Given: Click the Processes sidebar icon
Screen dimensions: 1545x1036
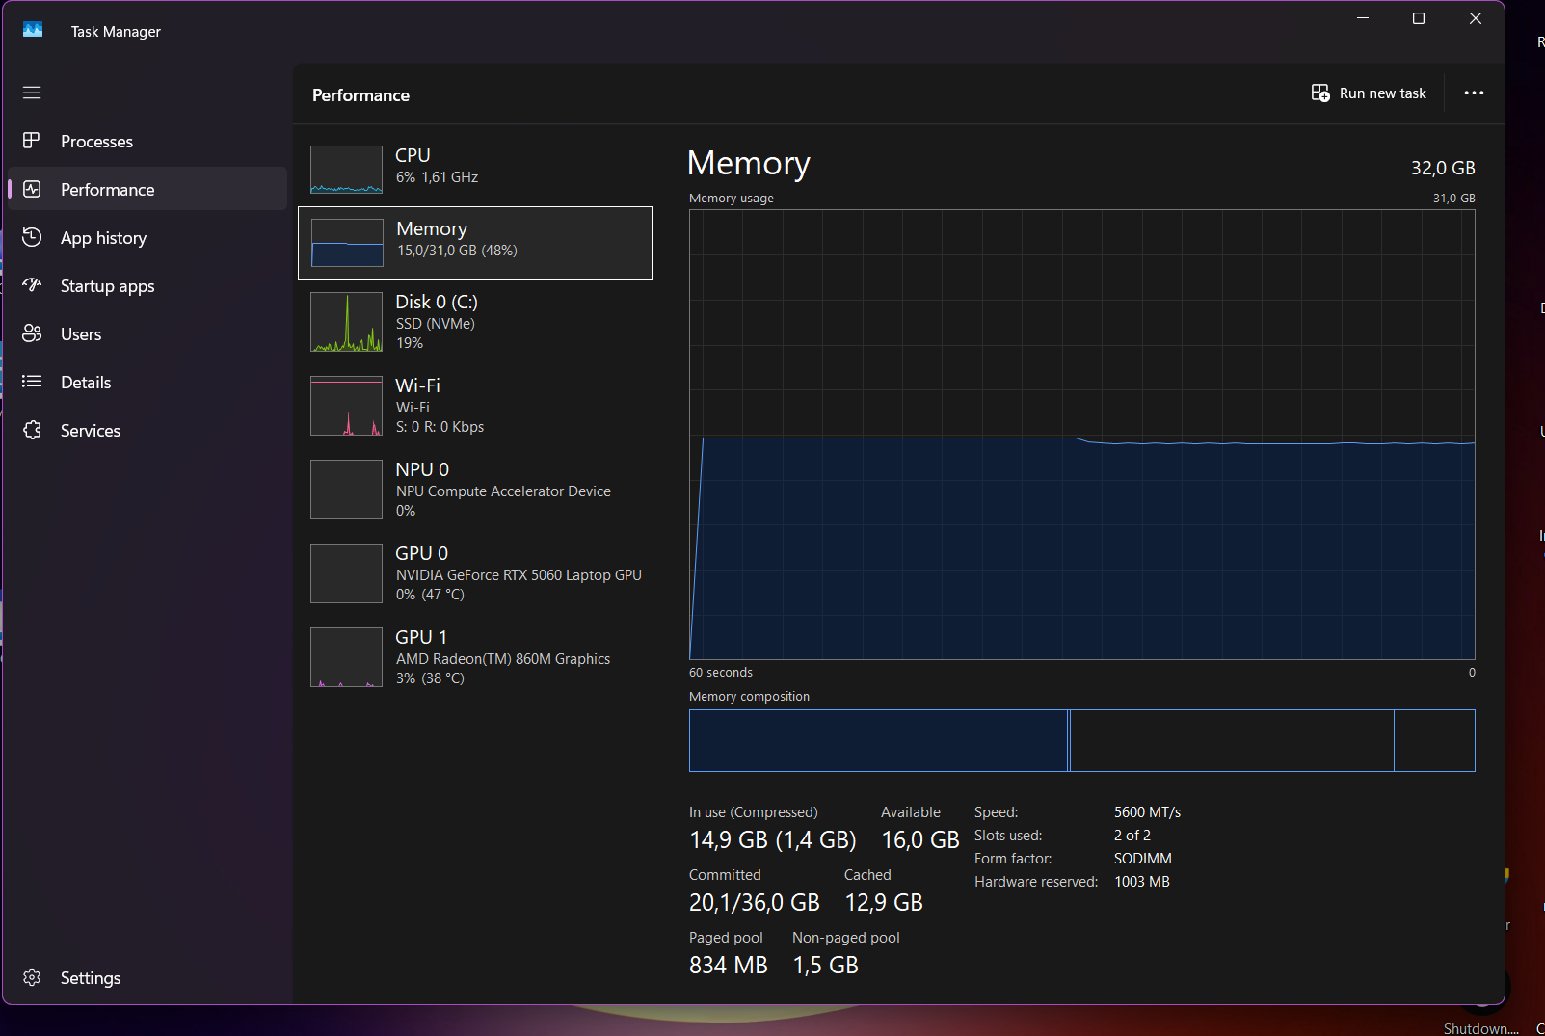Looking at the screenshot, I should click(32, 141).
